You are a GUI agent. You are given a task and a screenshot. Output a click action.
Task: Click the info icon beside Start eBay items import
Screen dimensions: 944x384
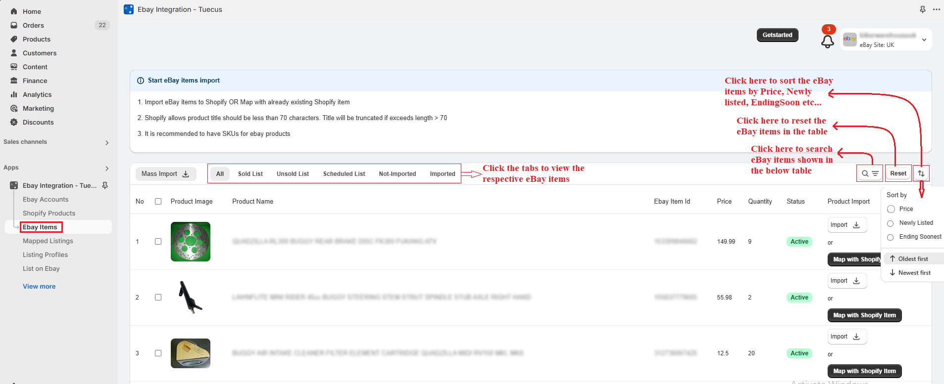[x=141, y=81]
